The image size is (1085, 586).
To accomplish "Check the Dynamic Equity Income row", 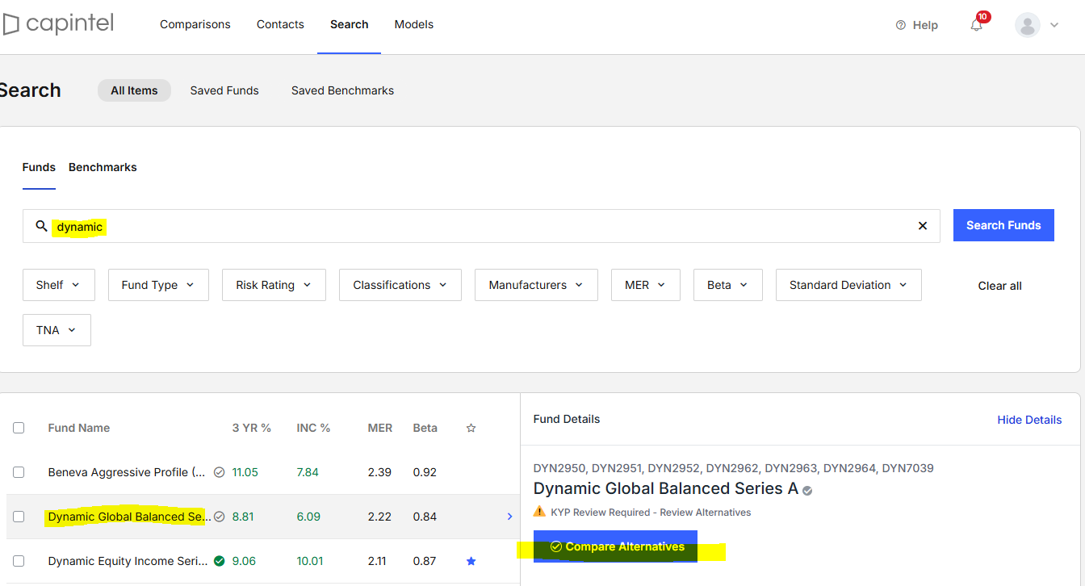I will pos(19,561).
